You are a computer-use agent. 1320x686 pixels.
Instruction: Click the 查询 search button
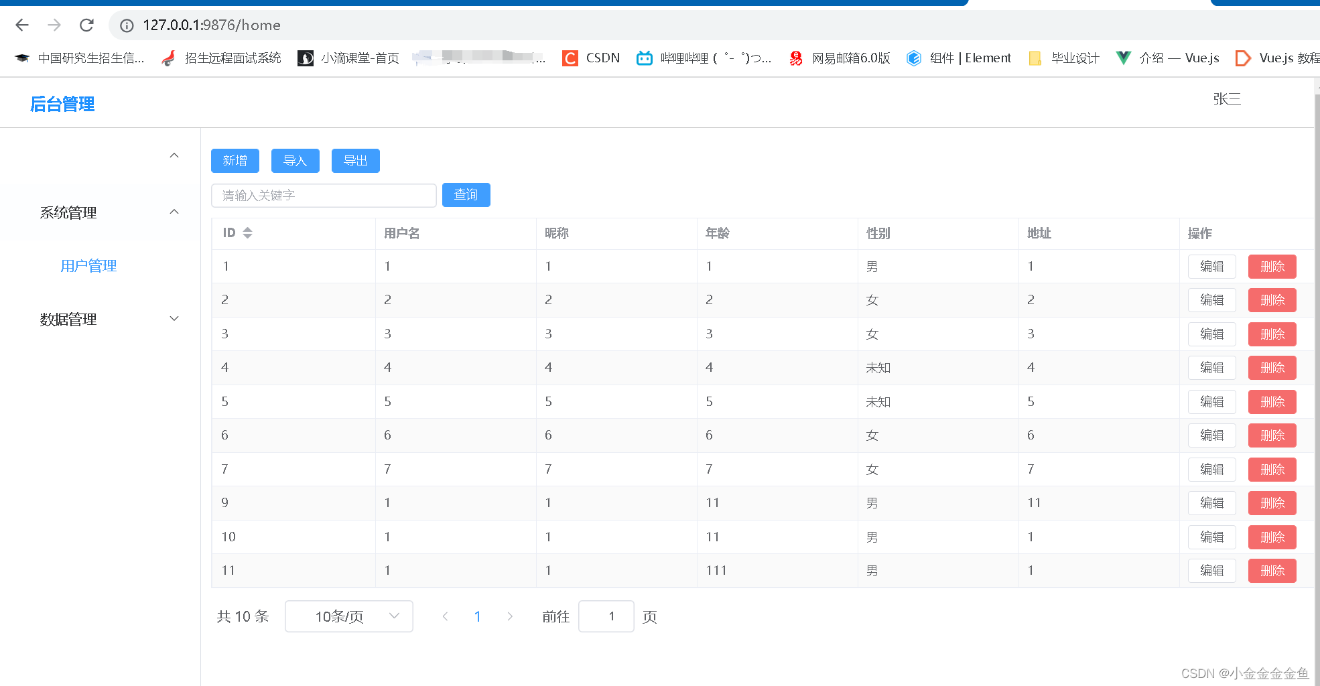pyautogui.click(x=466, y=195)
